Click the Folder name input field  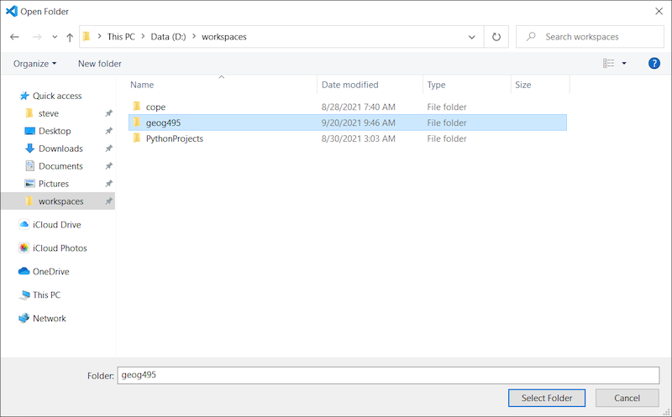[x=386, y=375]
